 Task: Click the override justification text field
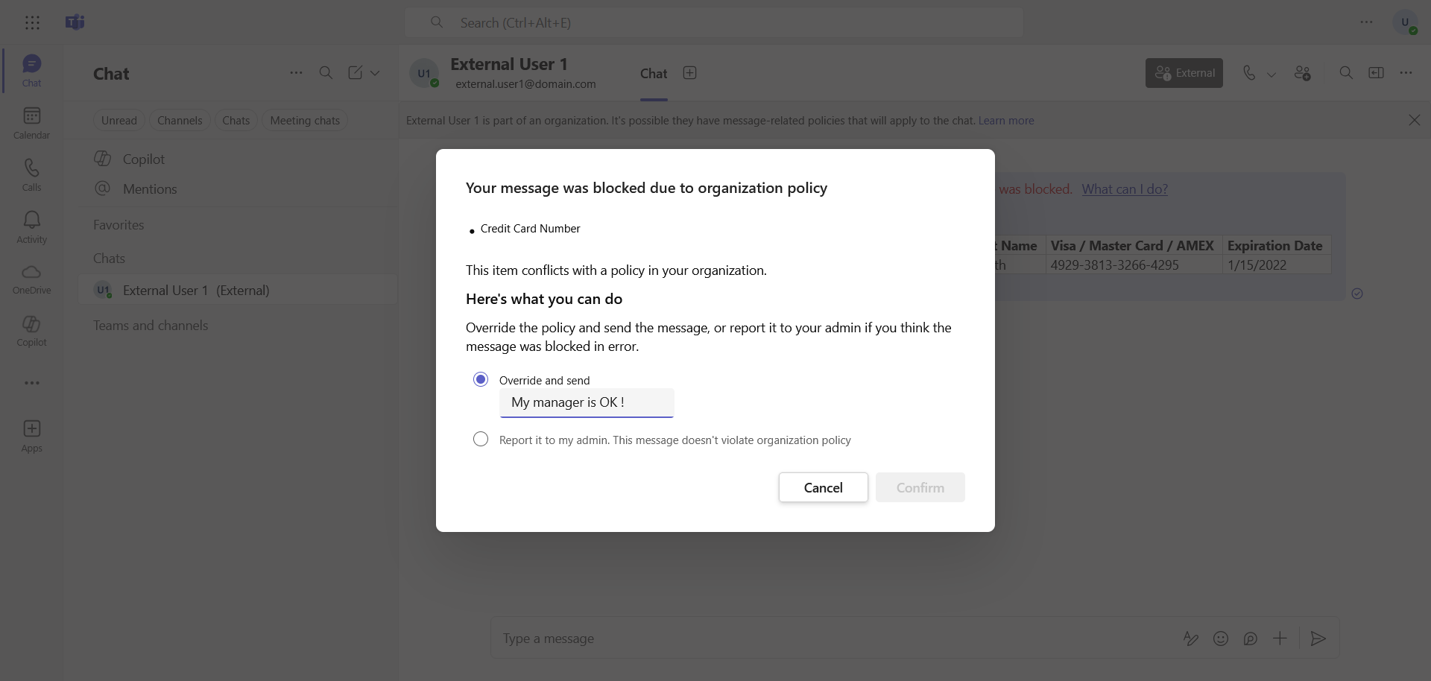click(x=587, y=402)
